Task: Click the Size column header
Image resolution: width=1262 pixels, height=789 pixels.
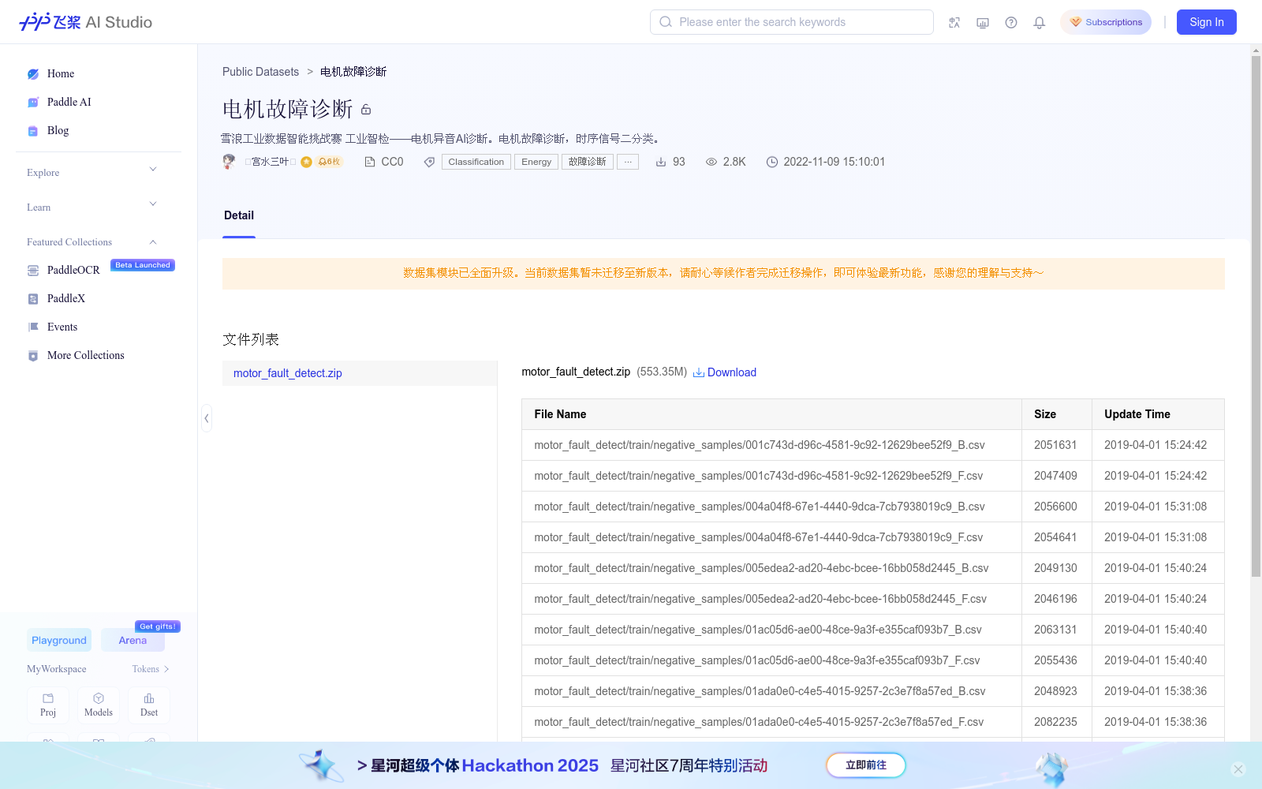Action: [1057, 414]
